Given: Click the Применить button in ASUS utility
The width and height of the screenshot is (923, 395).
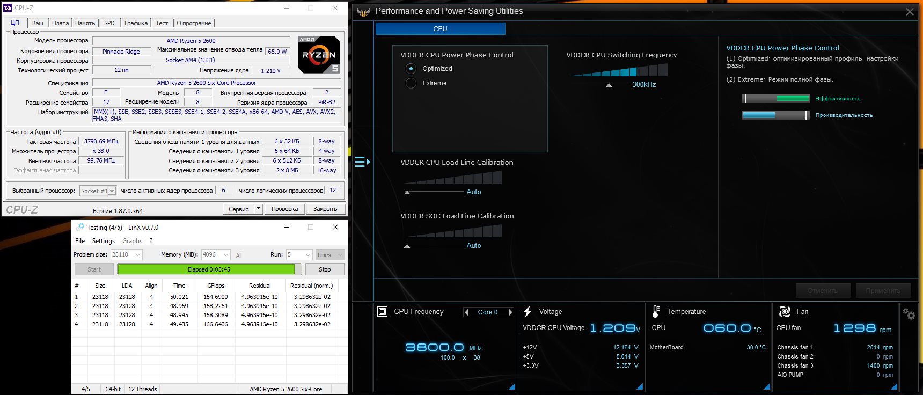Looking at the screenshot, I should pos(883,290).
